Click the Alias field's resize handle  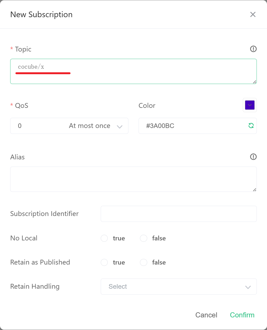tap(254, 190)
